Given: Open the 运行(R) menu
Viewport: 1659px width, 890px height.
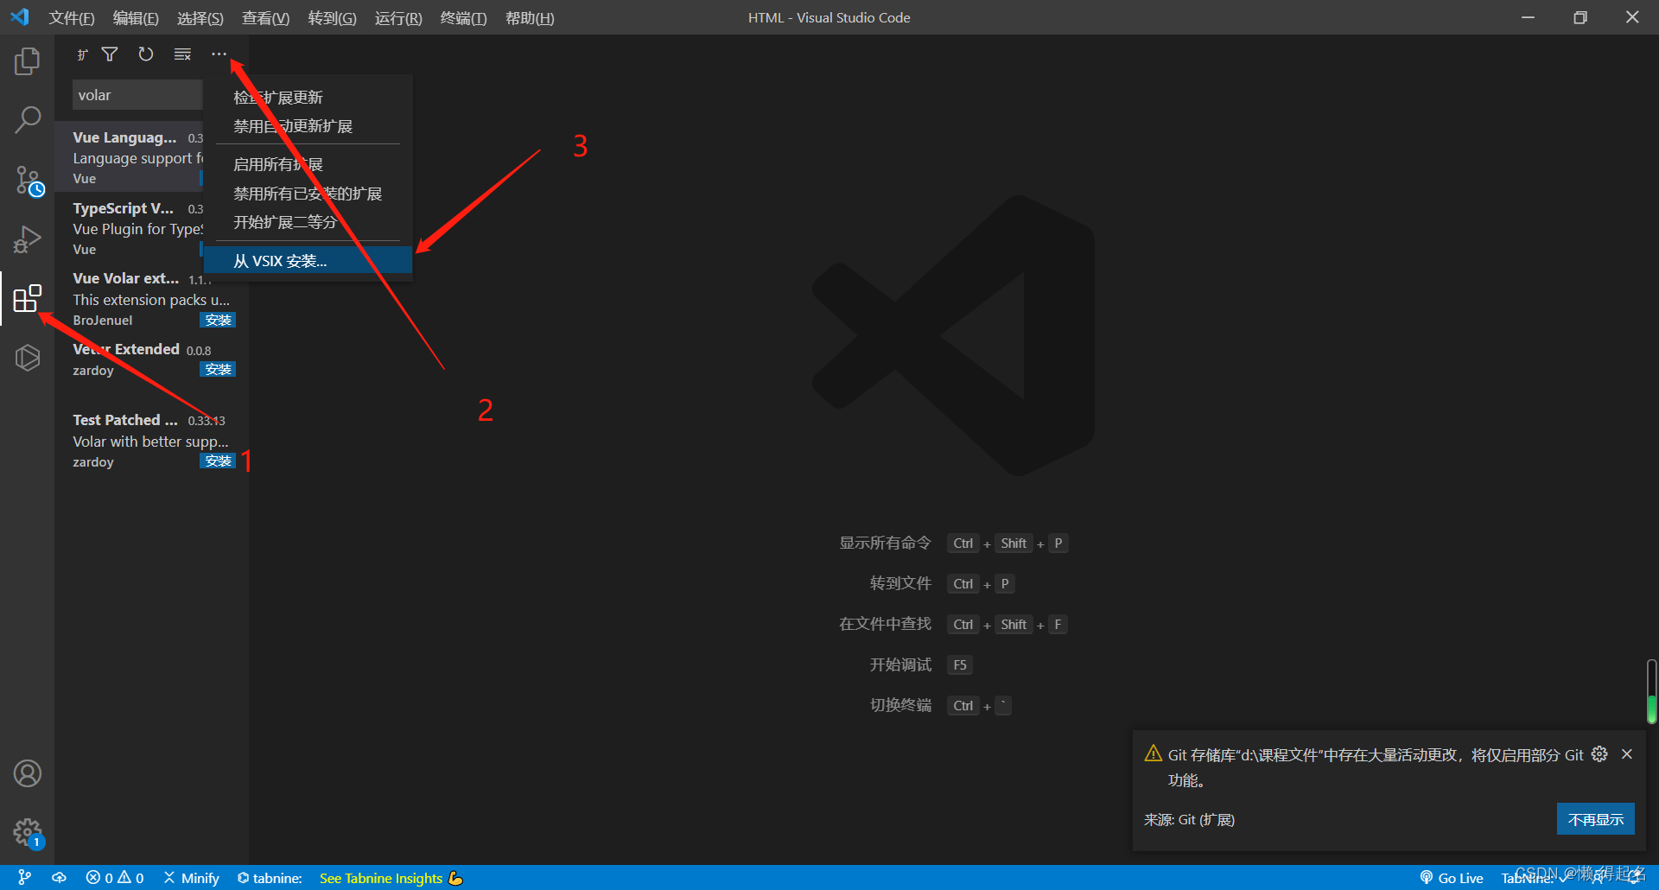Looking at the screenshot, I should 398,18.
